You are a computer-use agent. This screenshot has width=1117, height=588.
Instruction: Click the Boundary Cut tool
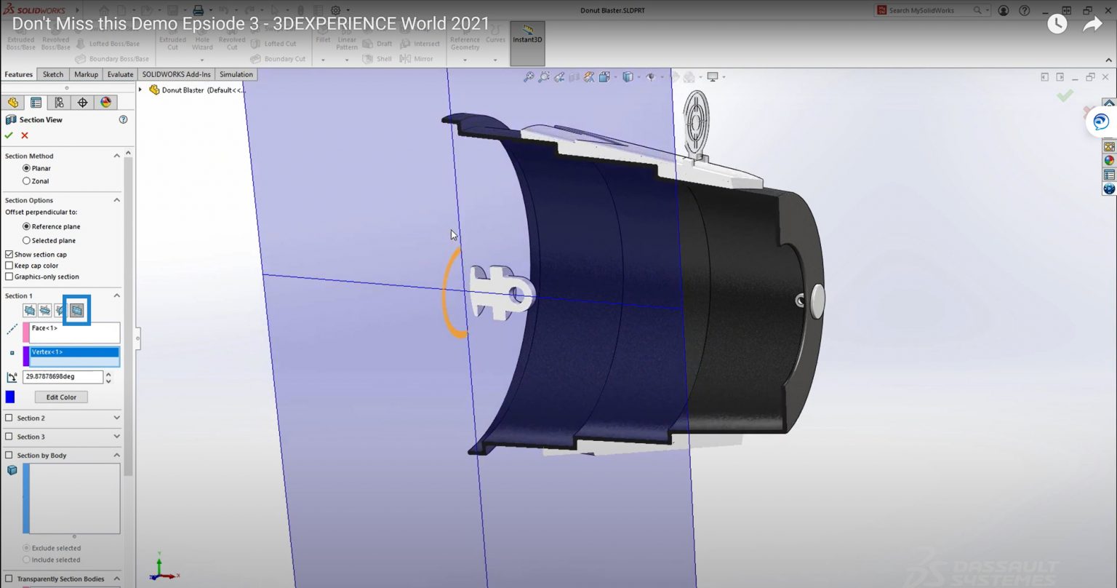coord(278,59)
